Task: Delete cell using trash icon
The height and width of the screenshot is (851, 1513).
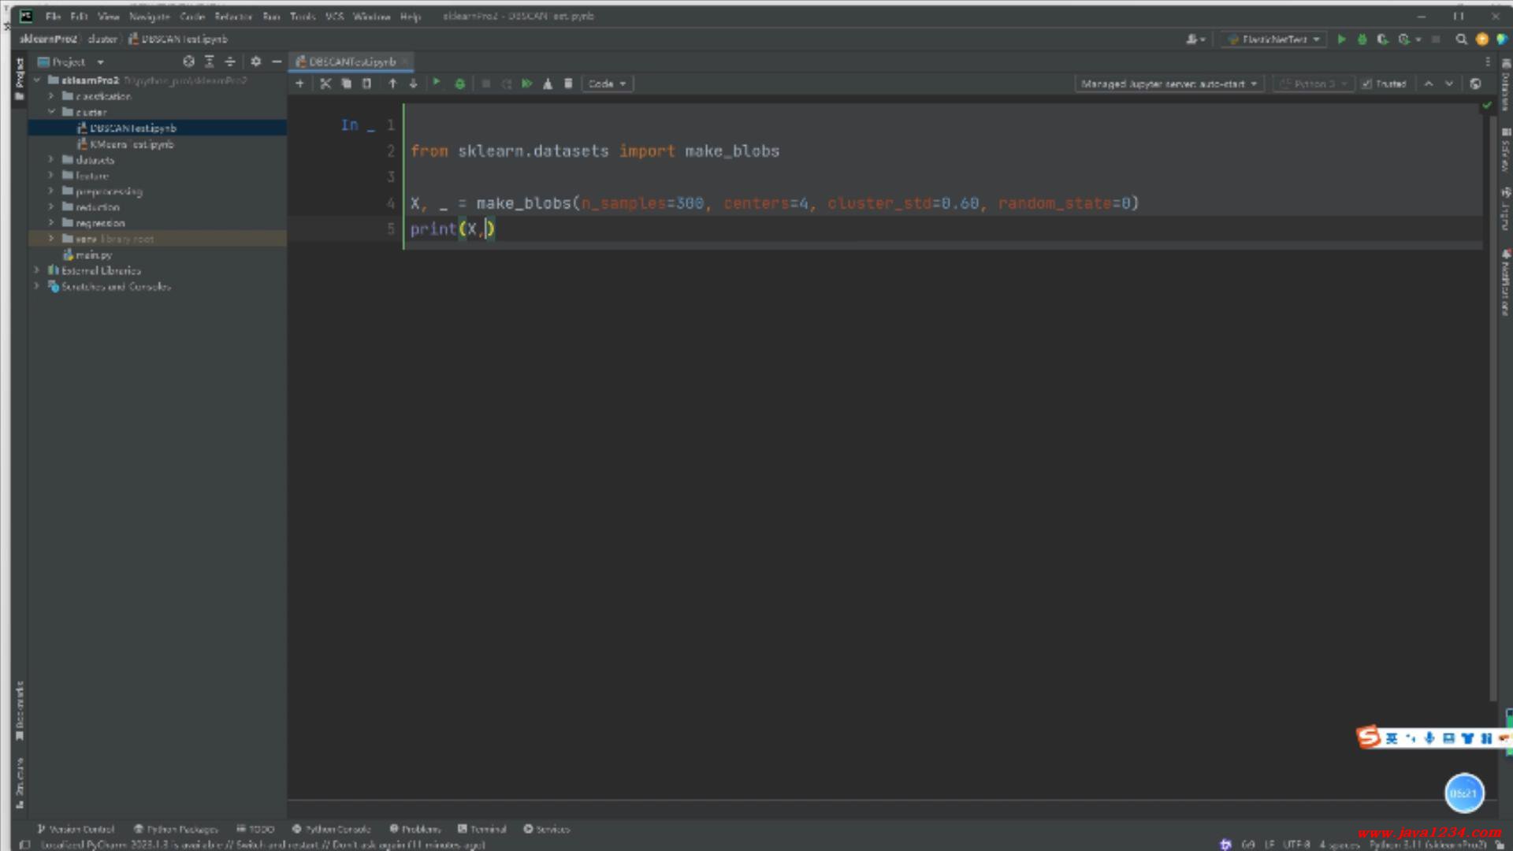Action: pyautogui.click(x=568, y=84)
